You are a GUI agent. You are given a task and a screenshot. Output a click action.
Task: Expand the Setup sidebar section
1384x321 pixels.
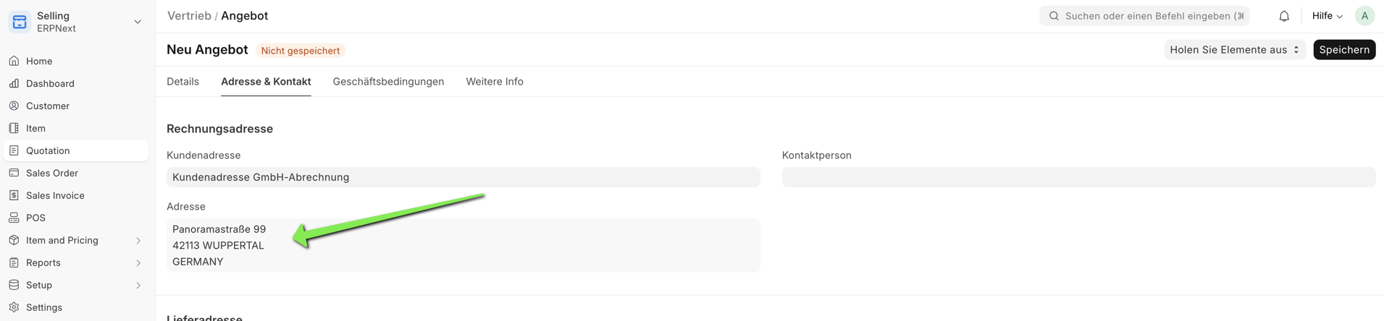point(138,286)
